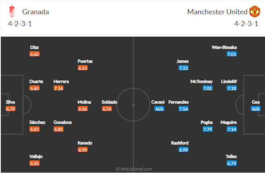Select the Manchester United team name
The height and width of the screenshot is (173, 265).
[x=217, y=12]
